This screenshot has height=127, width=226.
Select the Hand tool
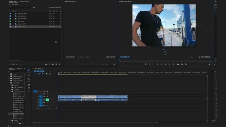(x=29, y=88)
